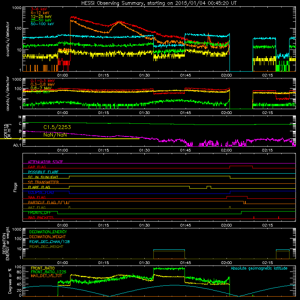
Task: Pick the cyan 50-100 keV legend label
Action: point(42,24)
